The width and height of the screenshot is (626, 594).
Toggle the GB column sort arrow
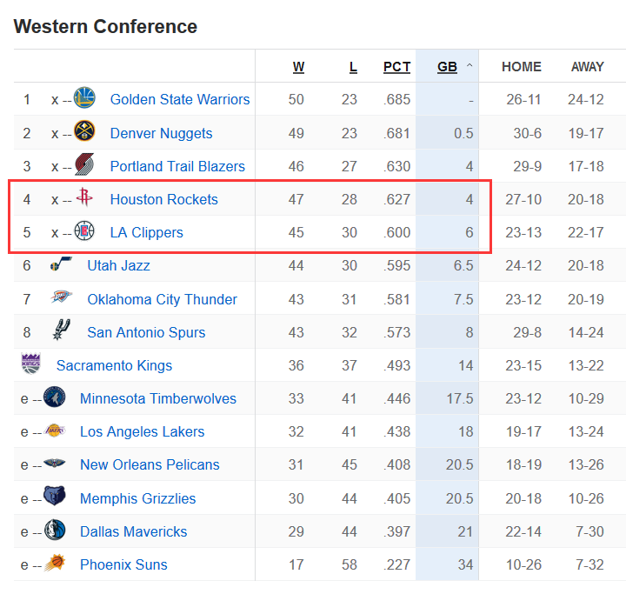click(469, 65)
